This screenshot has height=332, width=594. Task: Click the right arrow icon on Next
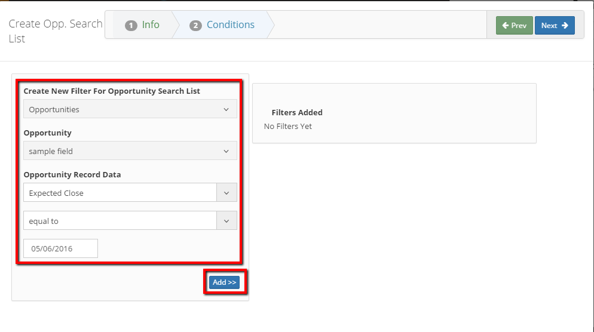click(x=565, y=25)
